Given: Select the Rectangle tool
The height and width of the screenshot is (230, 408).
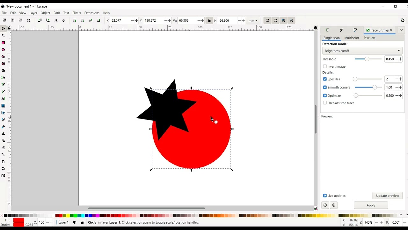Looking at the screenshot, I should (3, 43).
